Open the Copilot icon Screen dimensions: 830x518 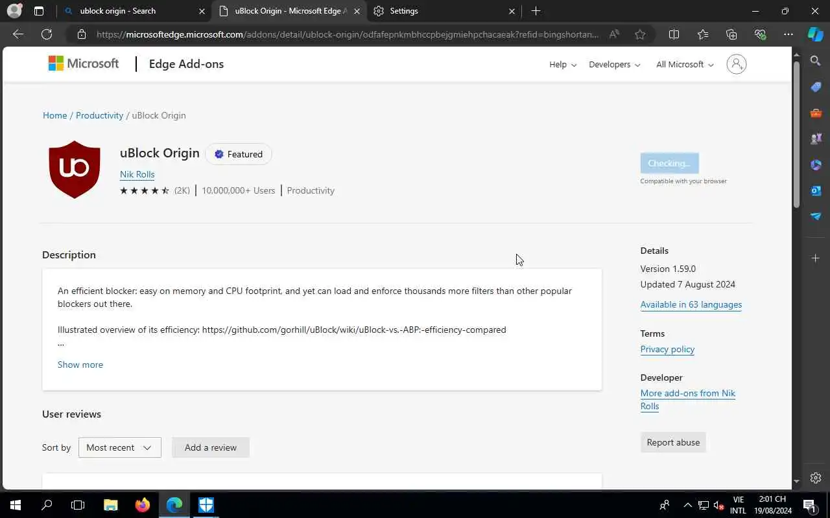click(816, 34)
